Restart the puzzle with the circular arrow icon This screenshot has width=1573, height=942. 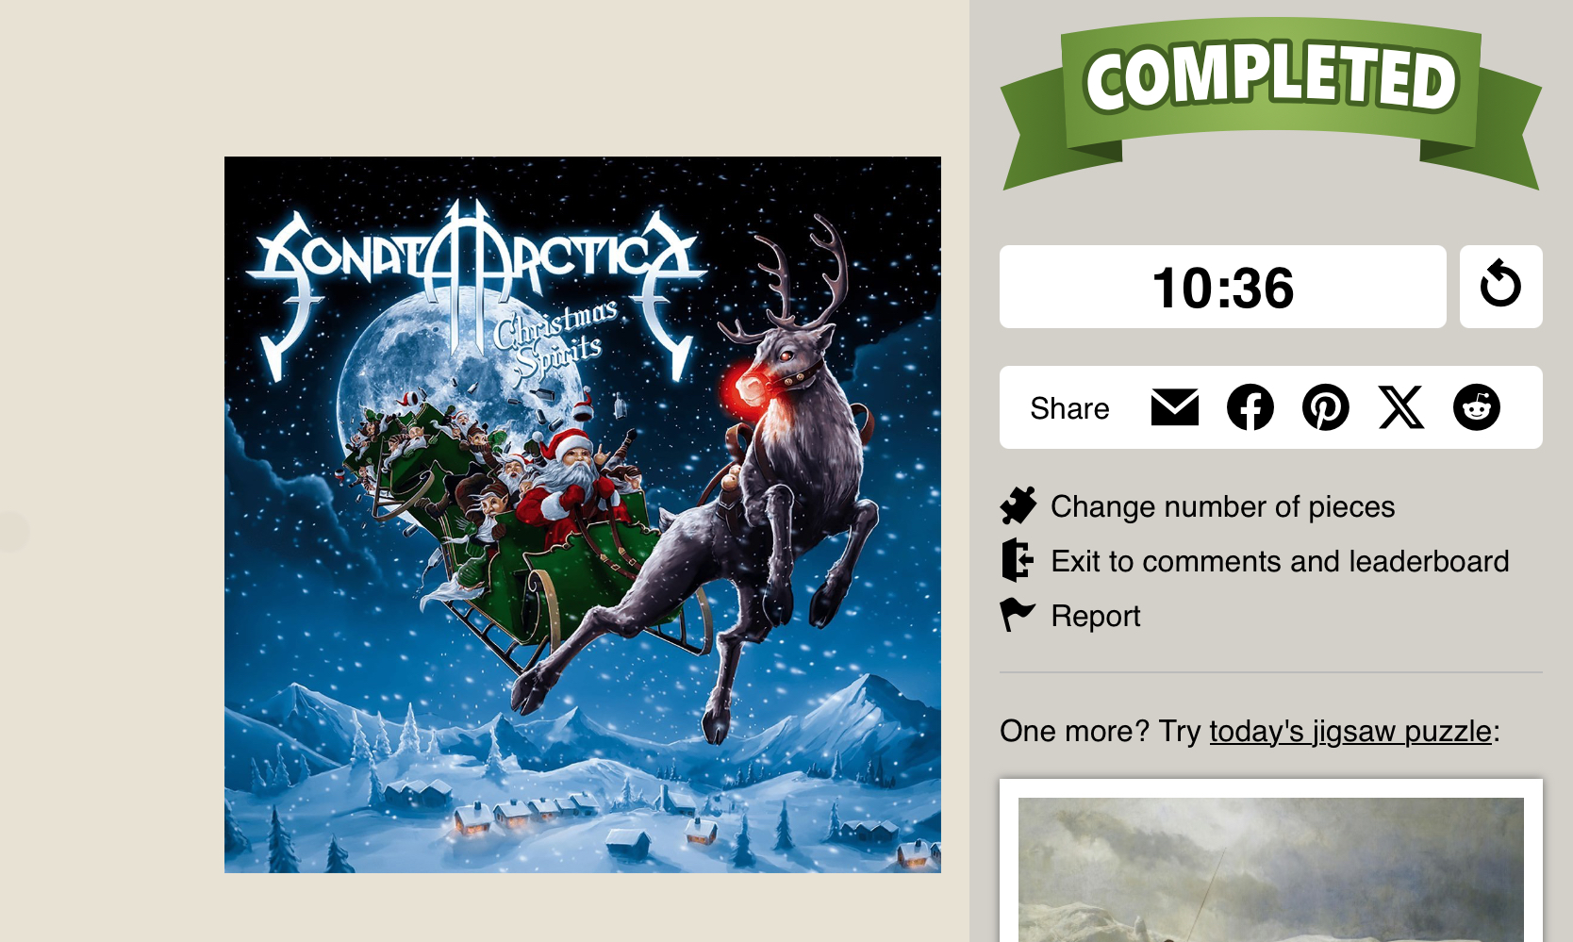click(1500, 287)
